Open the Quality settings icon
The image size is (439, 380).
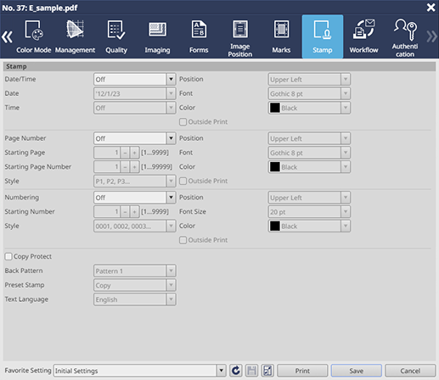(116, 31)
